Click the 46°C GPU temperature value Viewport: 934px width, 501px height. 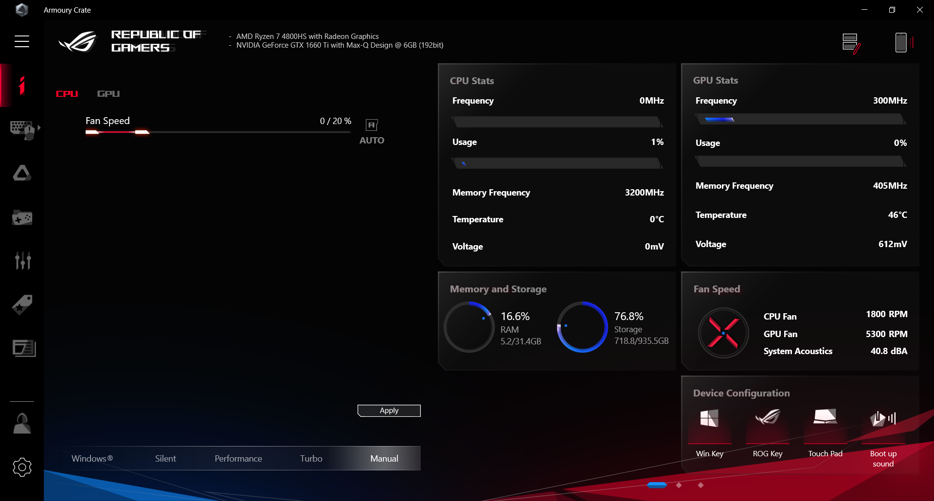pyautogui.click(x=898, y=215)
